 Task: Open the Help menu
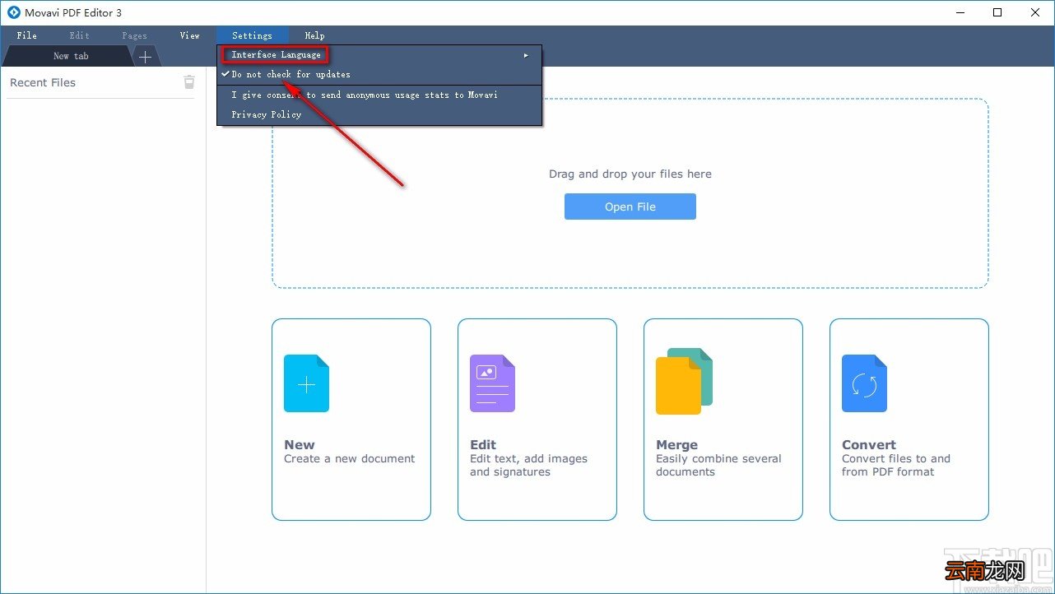pyautogui.click(x=314, y=35)
